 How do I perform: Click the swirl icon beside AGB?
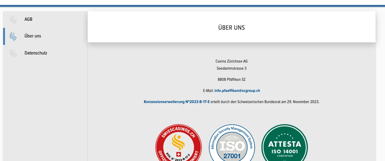pyautogui.click(x=13, y=20)
